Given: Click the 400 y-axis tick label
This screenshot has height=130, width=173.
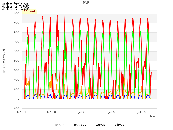Looking at the screenshot, I should (x=16, y=80).
